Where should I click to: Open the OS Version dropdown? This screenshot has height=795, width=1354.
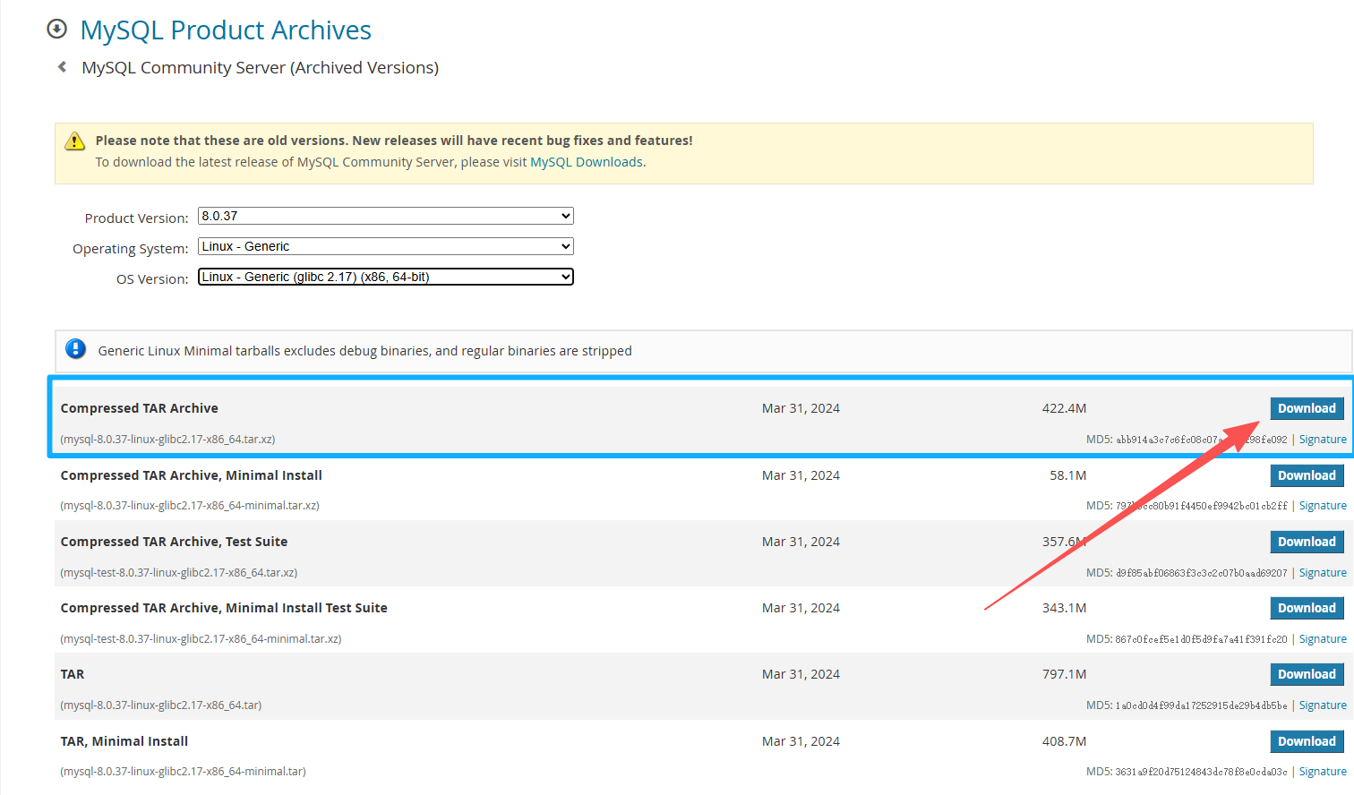(386, 277)
